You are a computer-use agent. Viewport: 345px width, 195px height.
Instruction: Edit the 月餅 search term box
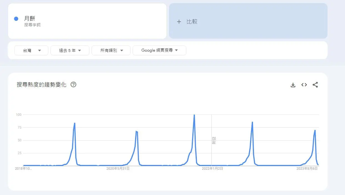[87, 21]
